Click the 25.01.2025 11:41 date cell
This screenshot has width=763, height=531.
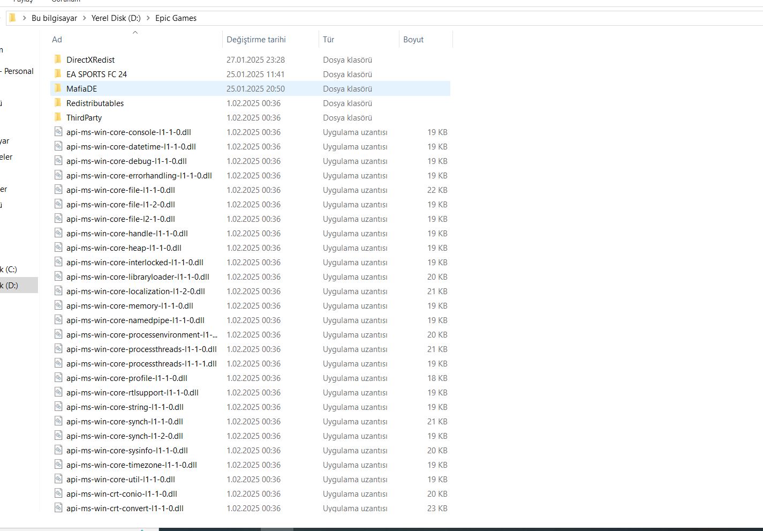(255, 74)
